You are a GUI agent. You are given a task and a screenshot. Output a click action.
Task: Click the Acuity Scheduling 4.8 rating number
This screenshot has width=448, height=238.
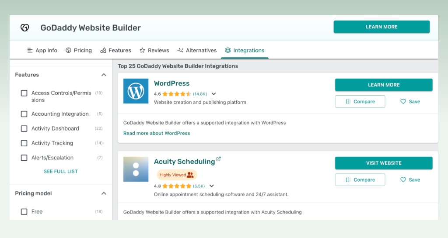[x=157, y=186]
